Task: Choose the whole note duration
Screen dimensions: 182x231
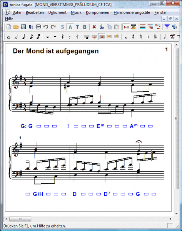Action: pyautogui.click(x=8, y=37)
